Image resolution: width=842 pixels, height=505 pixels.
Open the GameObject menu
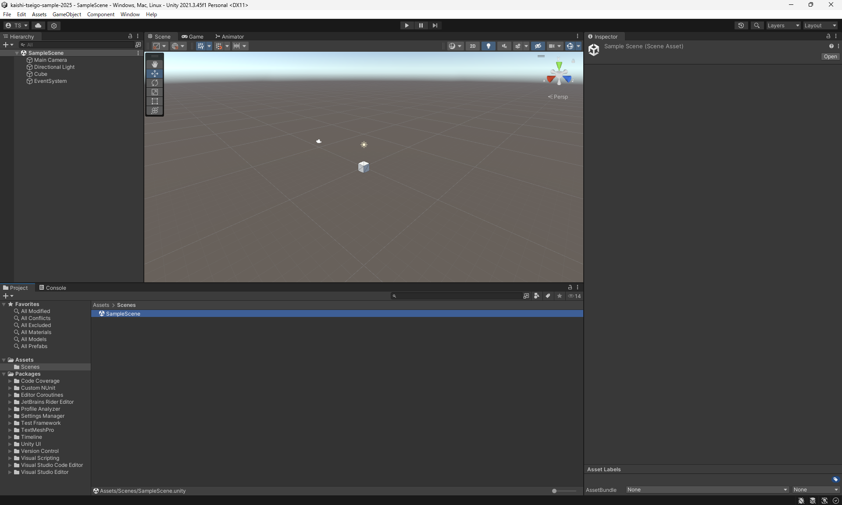[x=67, y=14]
